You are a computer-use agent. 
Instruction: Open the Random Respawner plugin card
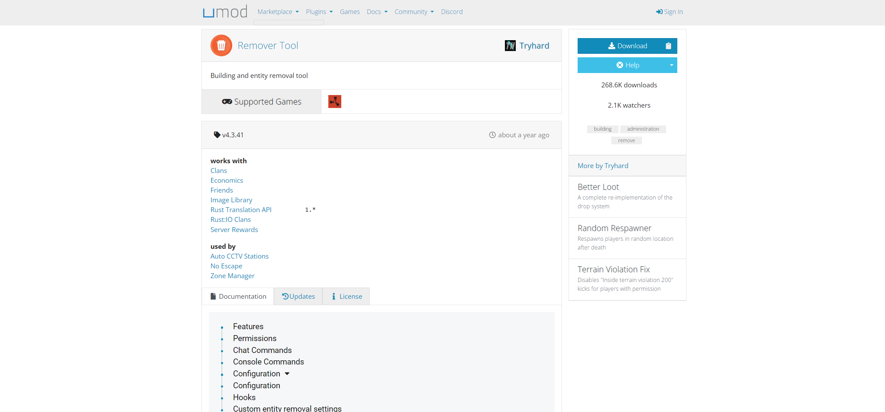[627, 238]
